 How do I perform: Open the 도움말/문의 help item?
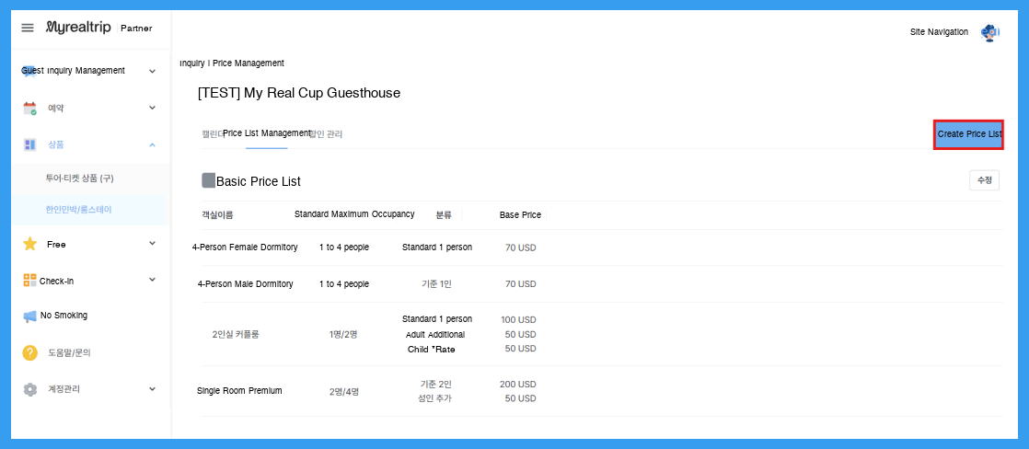tap(69, 353)
